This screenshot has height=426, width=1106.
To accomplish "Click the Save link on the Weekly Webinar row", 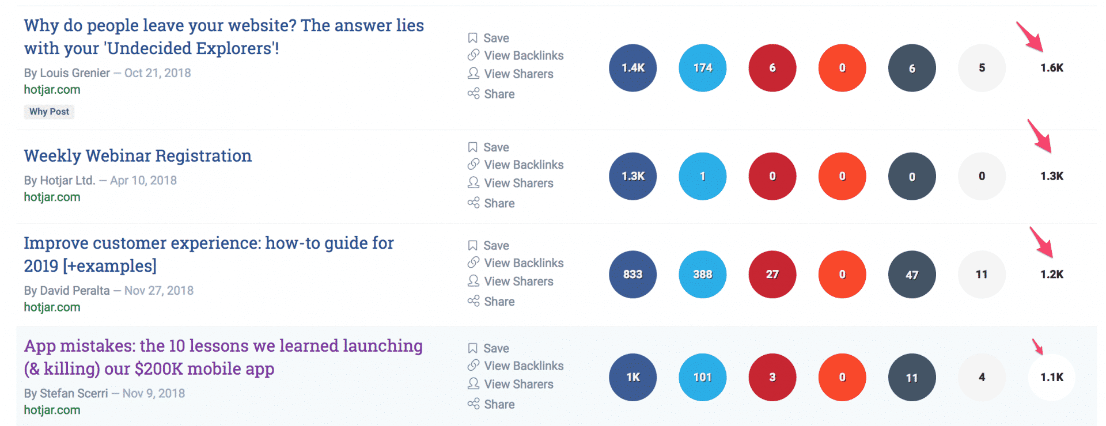I will [x=496, y=147].
